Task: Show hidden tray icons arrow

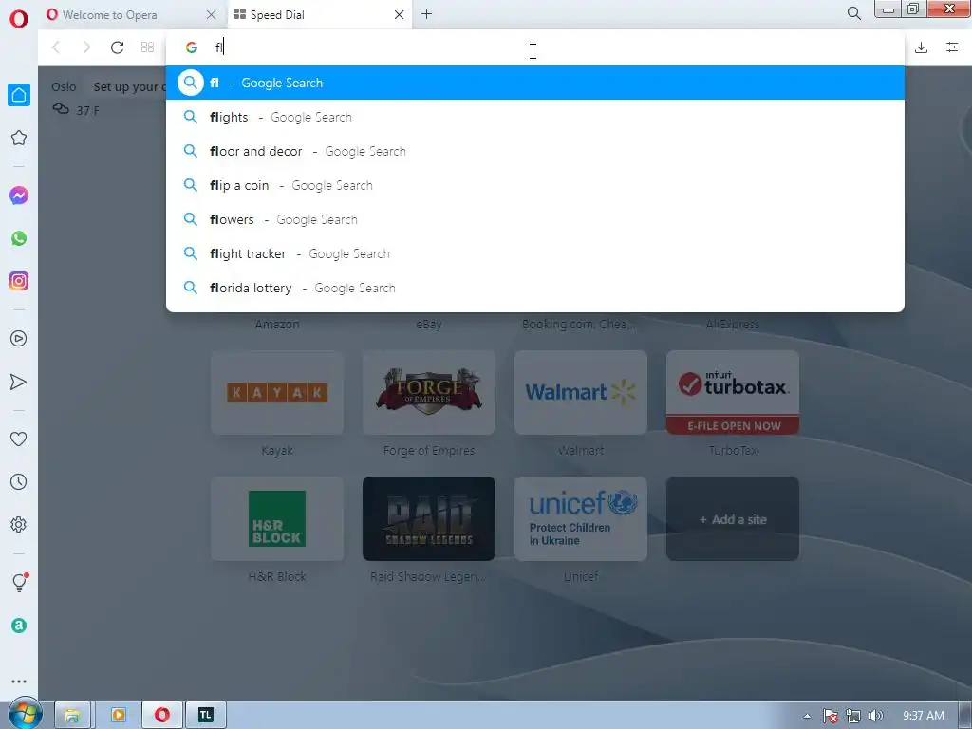Action: tap(807, 716)
